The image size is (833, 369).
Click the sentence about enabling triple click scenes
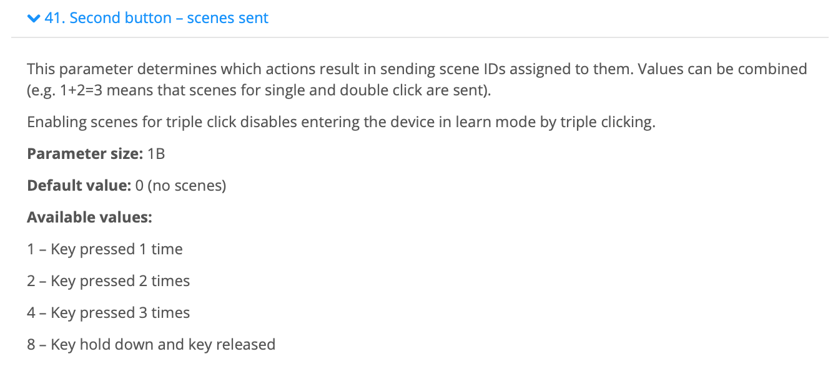[x=342, y=122]
